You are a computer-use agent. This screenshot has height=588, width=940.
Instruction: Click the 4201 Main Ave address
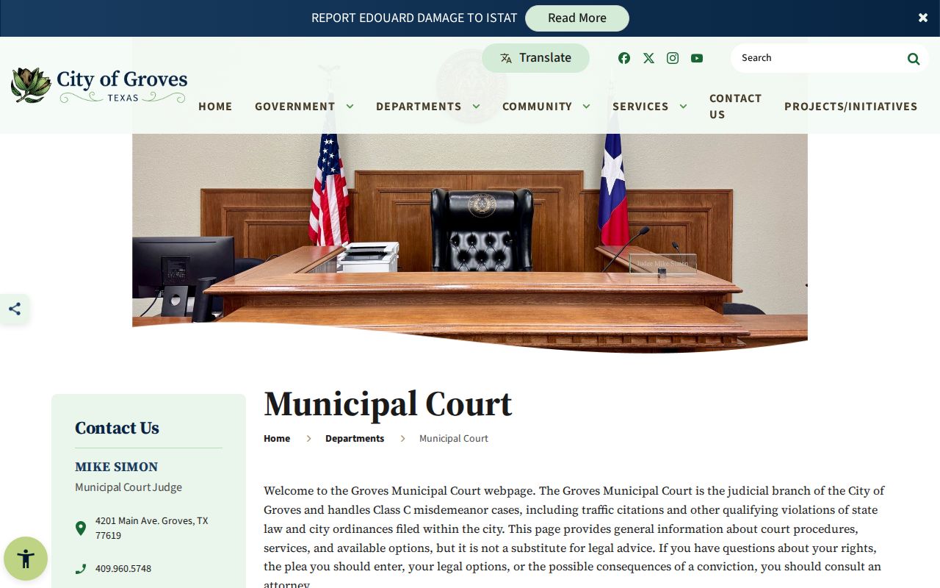click(x=152, y=528)
